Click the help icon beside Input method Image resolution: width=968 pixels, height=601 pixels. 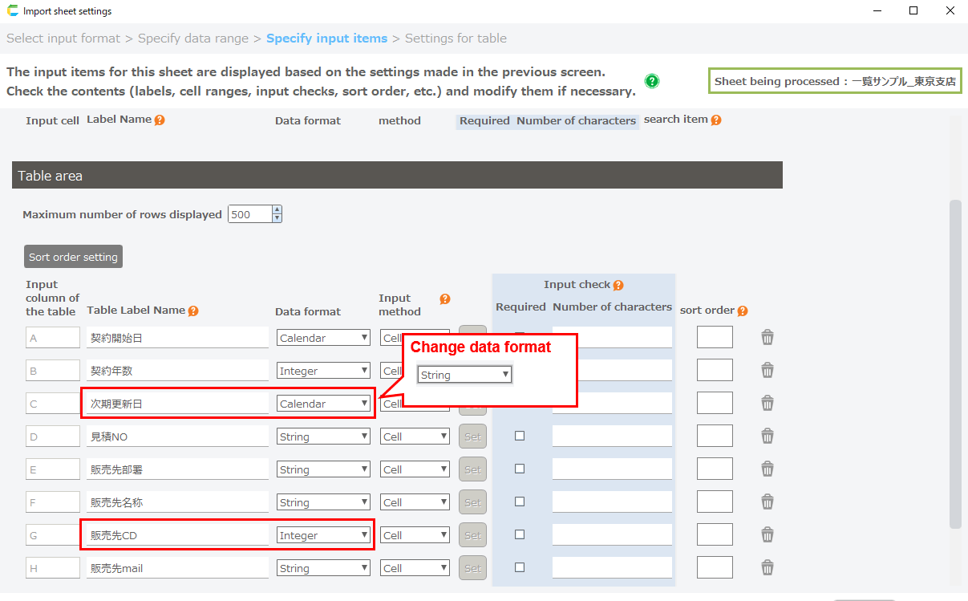[445, 299]
